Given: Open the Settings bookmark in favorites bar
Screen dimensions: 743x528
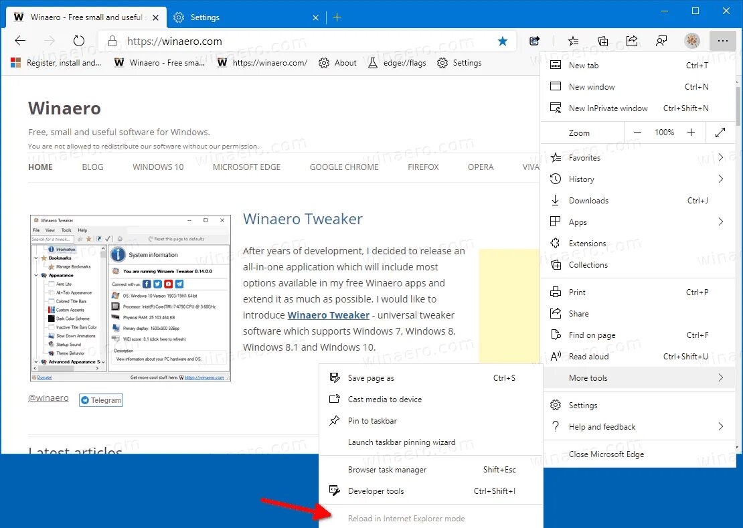Looking at the screenshot, I should [x=459, y=63].
